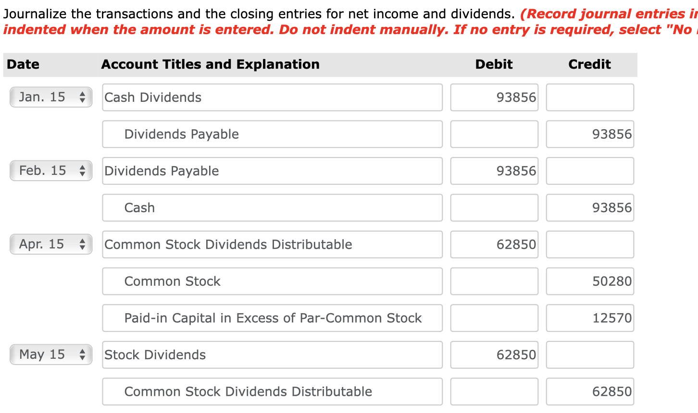This screenshot has height=413, width=698.
Task: Select the May 15 Common Stock Dividends Distributable field
Action: tap(272, 391)
